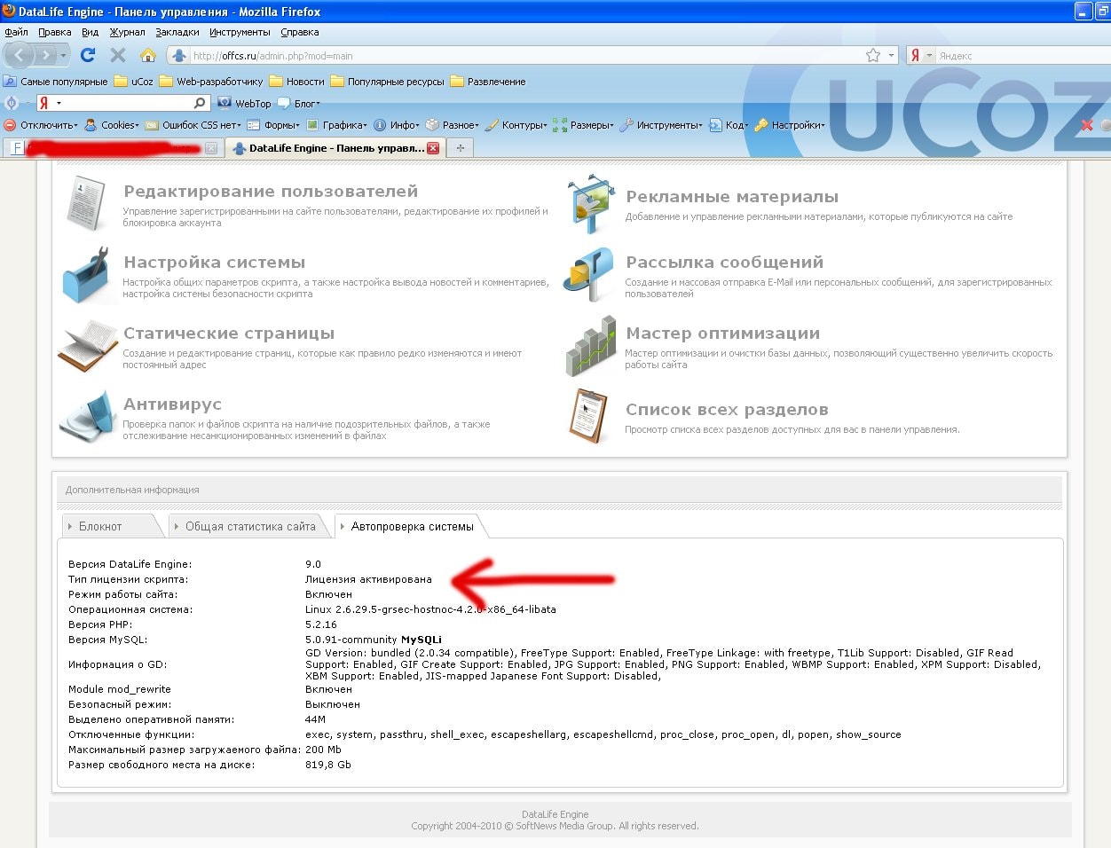Open the Cookies developer toolbar menu
1111x848 pixels.
(112, 125)
